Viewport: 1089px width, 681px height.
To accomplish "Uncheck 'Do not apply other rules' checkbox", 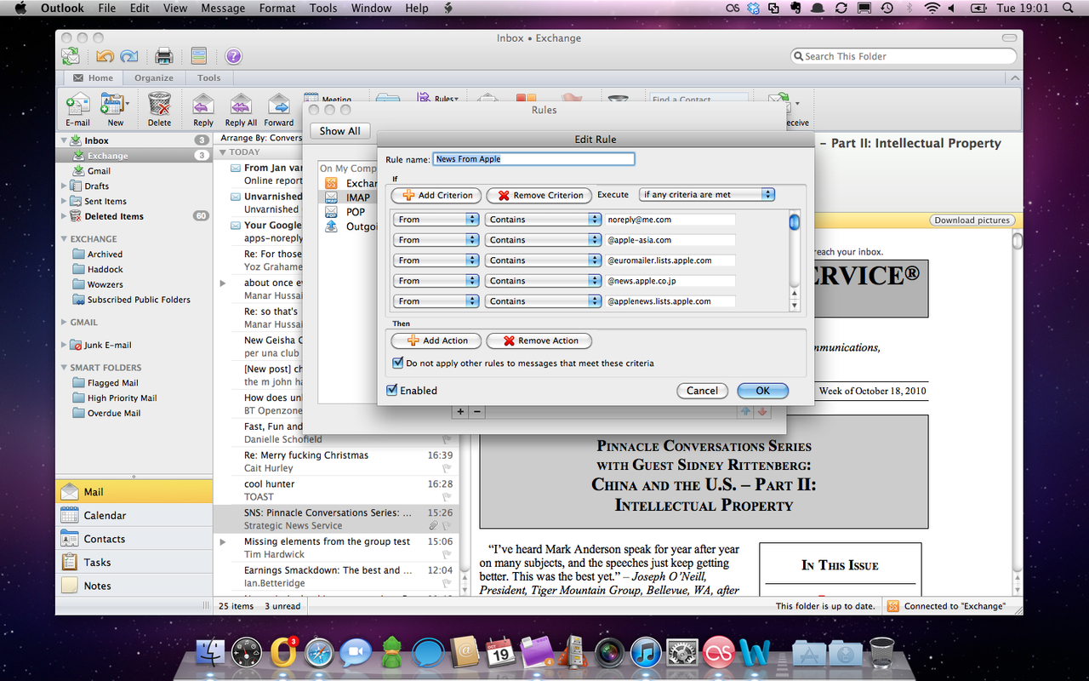I will (398, 363).
